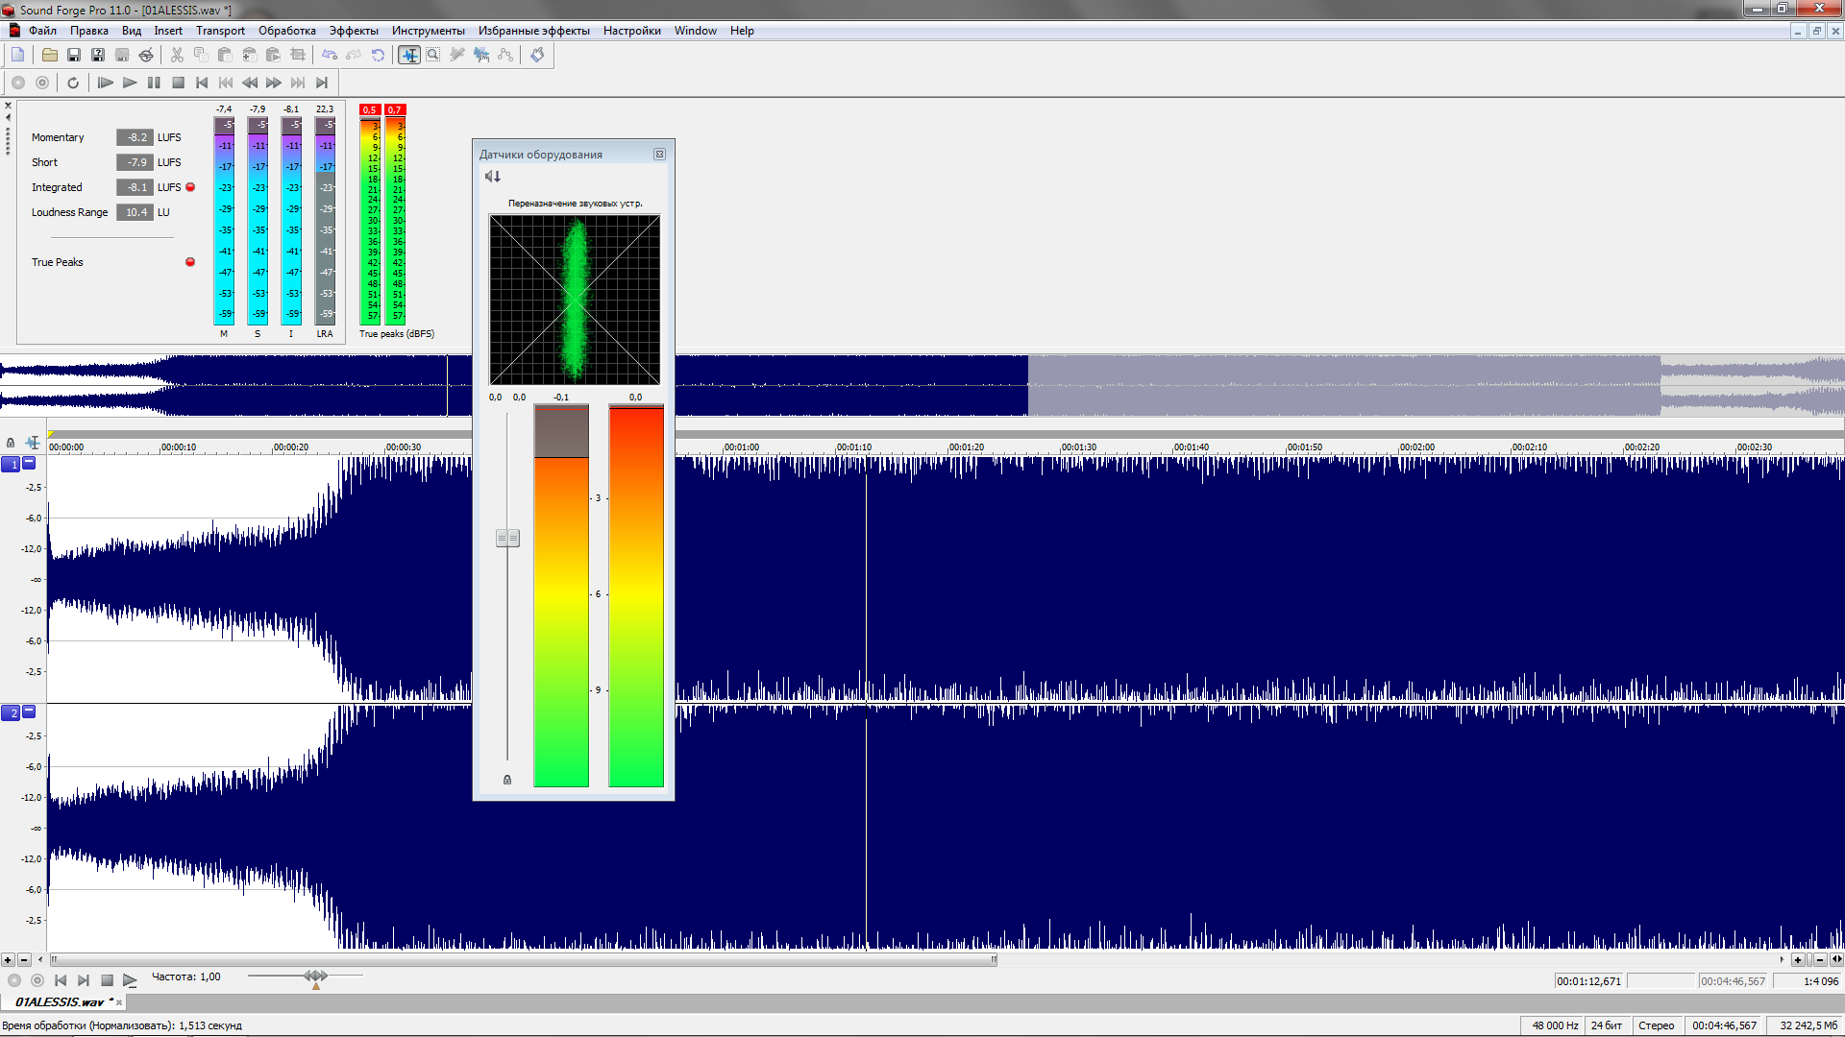Viewport: 1845px width, 1037px height.
Task: Select channel 2 number label
Action: [x=12, y=713]
